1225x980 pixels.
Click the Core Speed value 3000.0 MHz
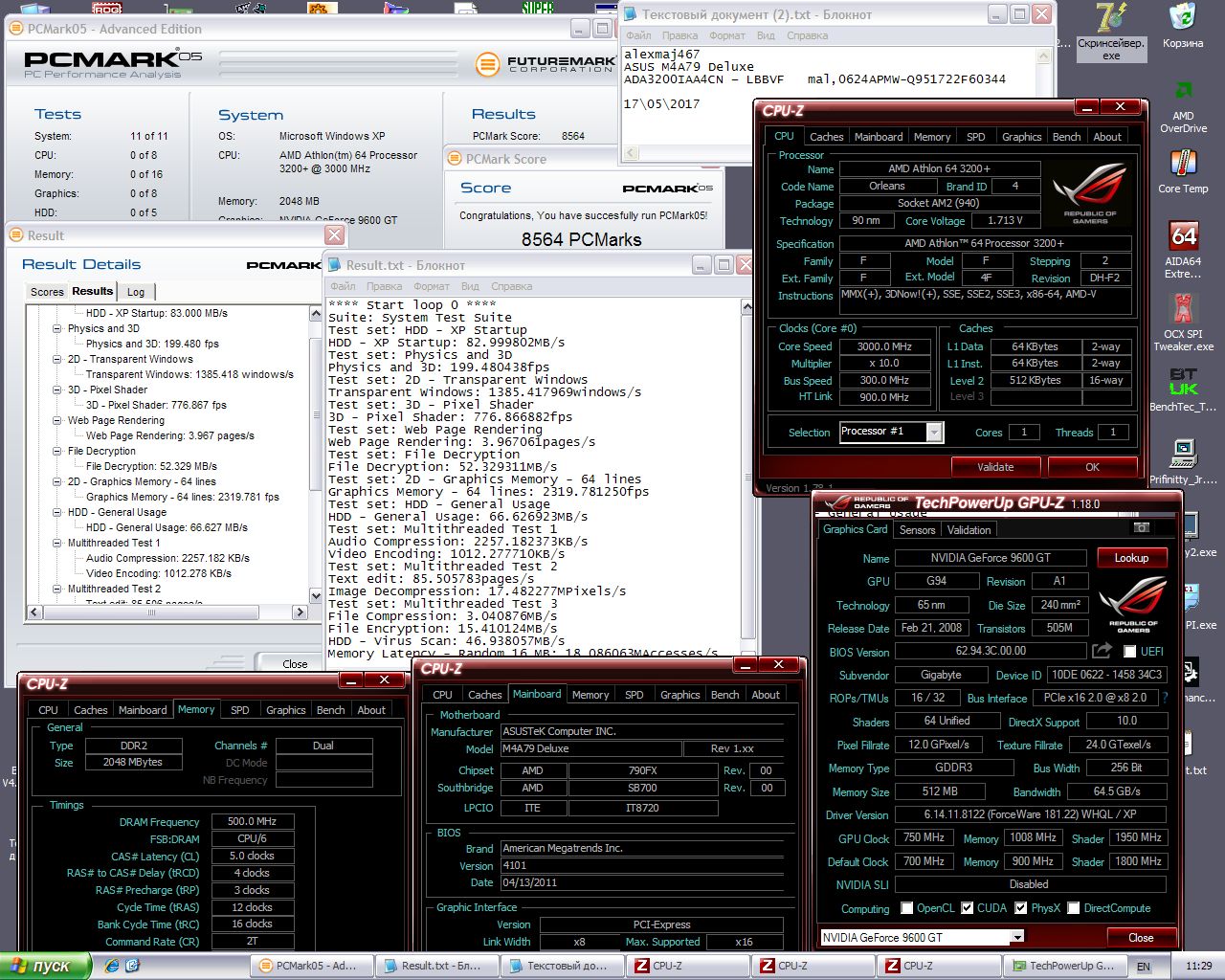(x=884, y=346)
